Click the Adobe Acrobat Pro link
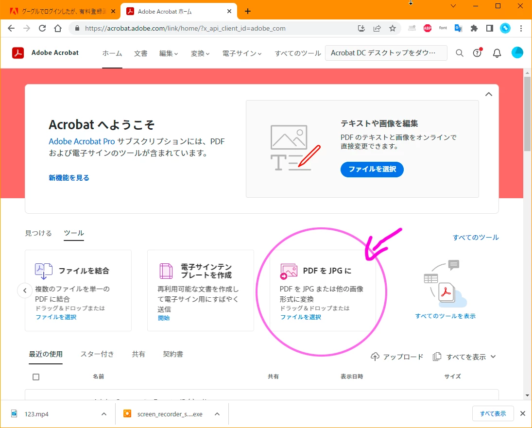Viewport: 532px width, 428px height. [x=82, y=141]
